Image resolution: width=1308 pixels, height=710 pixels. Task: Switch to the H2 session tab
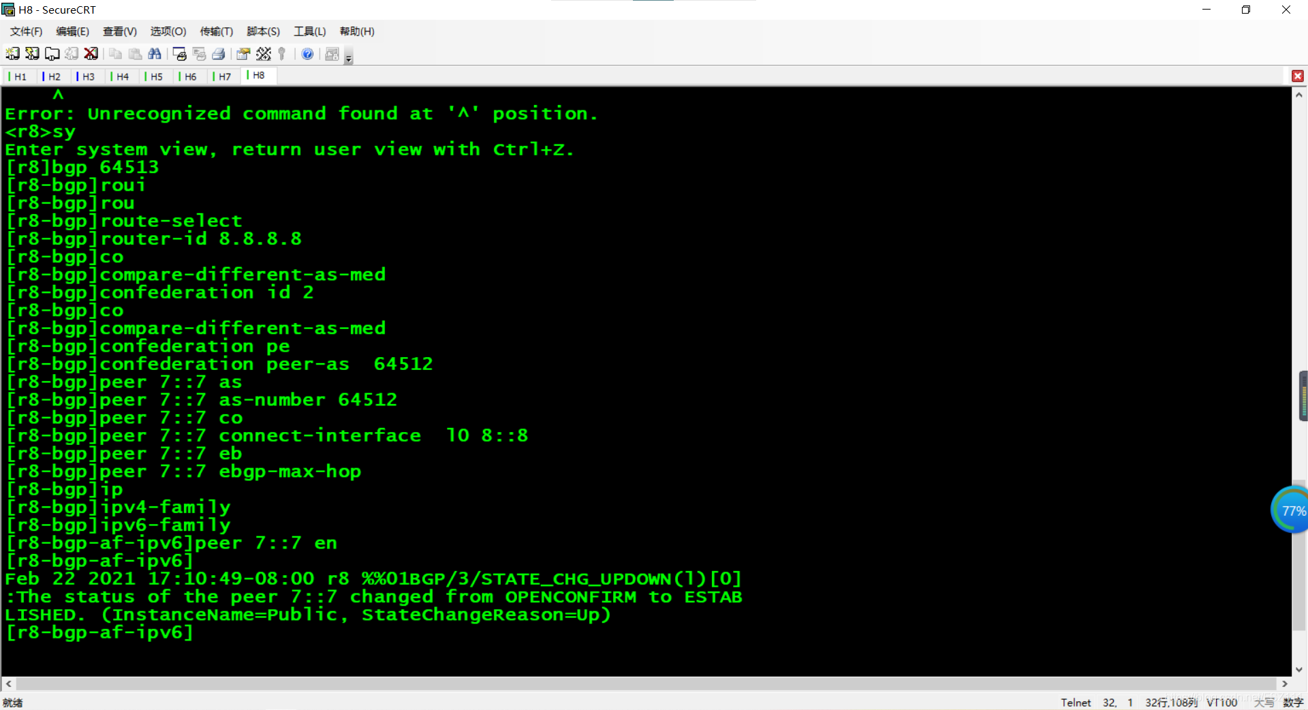(52, 76)
